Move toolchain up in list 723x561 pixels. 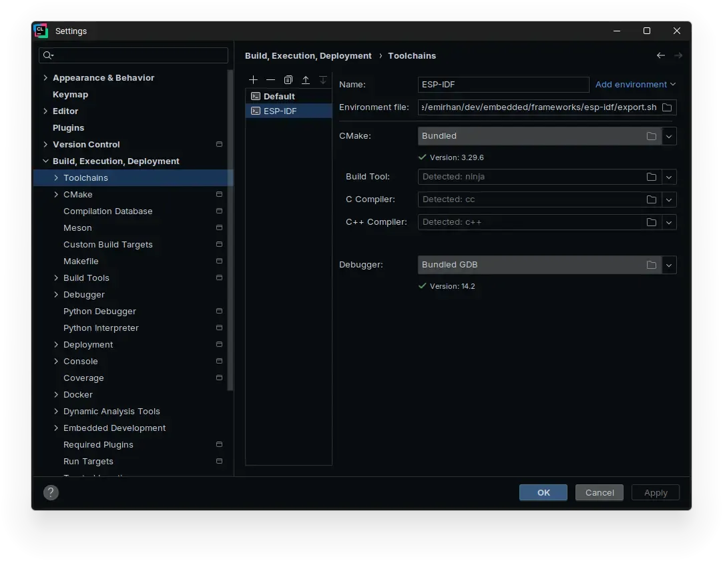[306, 80]
